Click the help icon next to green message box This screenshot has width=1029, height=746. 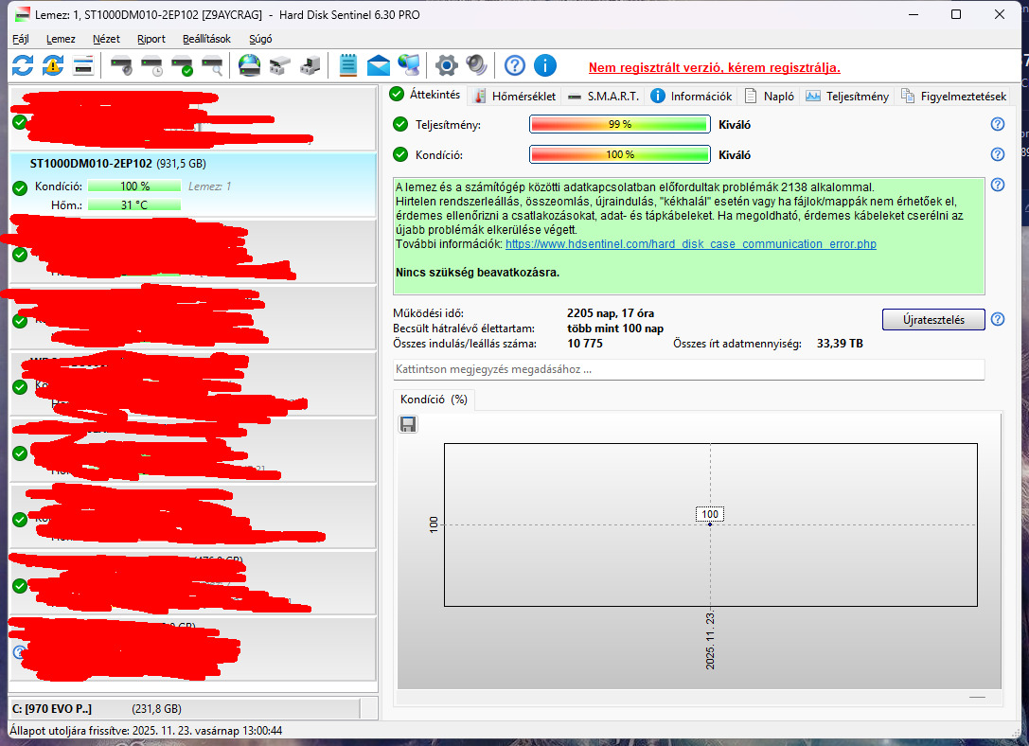coord(998,185)
